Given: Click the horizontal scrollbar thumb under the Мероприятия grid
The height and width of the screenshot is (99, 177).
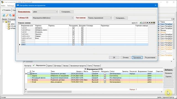Looking at the screenshot, I should [49, 92].
